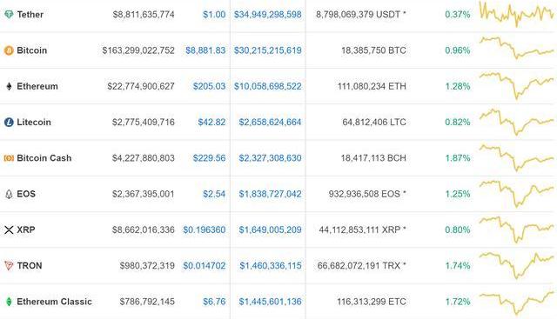Open Tether volume link $34,949,298,598
Image resolution: width=557 pixels, height=319 pixels.
[267, 15]
